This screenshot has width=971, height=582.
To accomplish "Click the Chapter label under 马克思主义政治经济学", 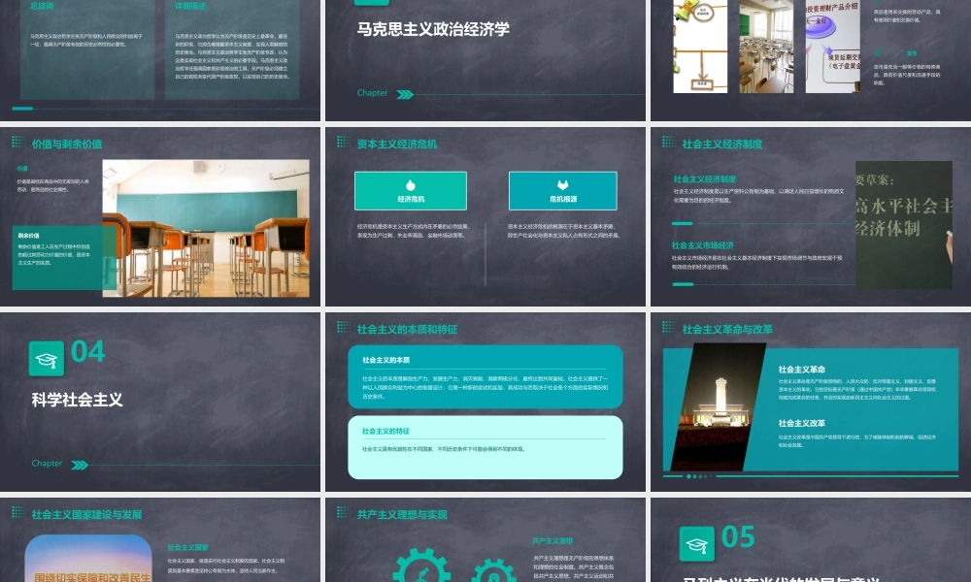I will [372, 93].
